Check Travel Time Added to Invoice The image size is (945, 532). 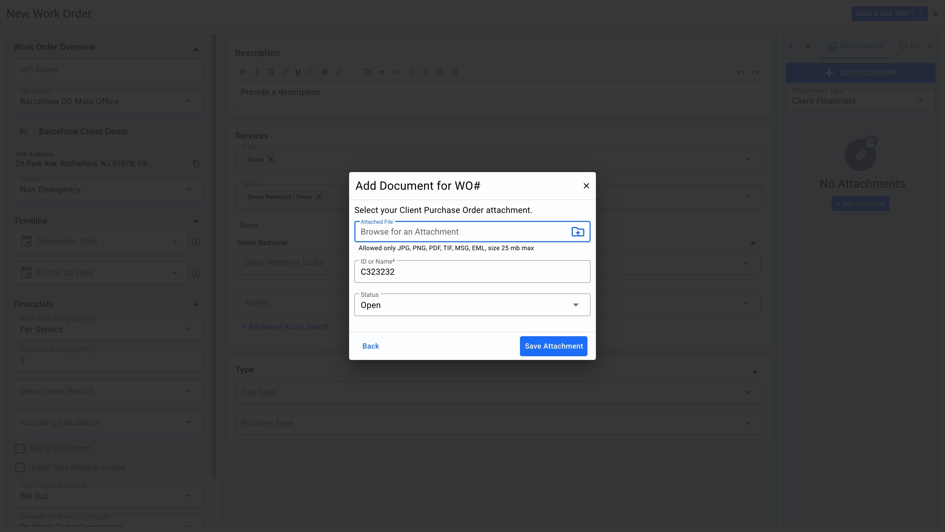tap(20, 467)
